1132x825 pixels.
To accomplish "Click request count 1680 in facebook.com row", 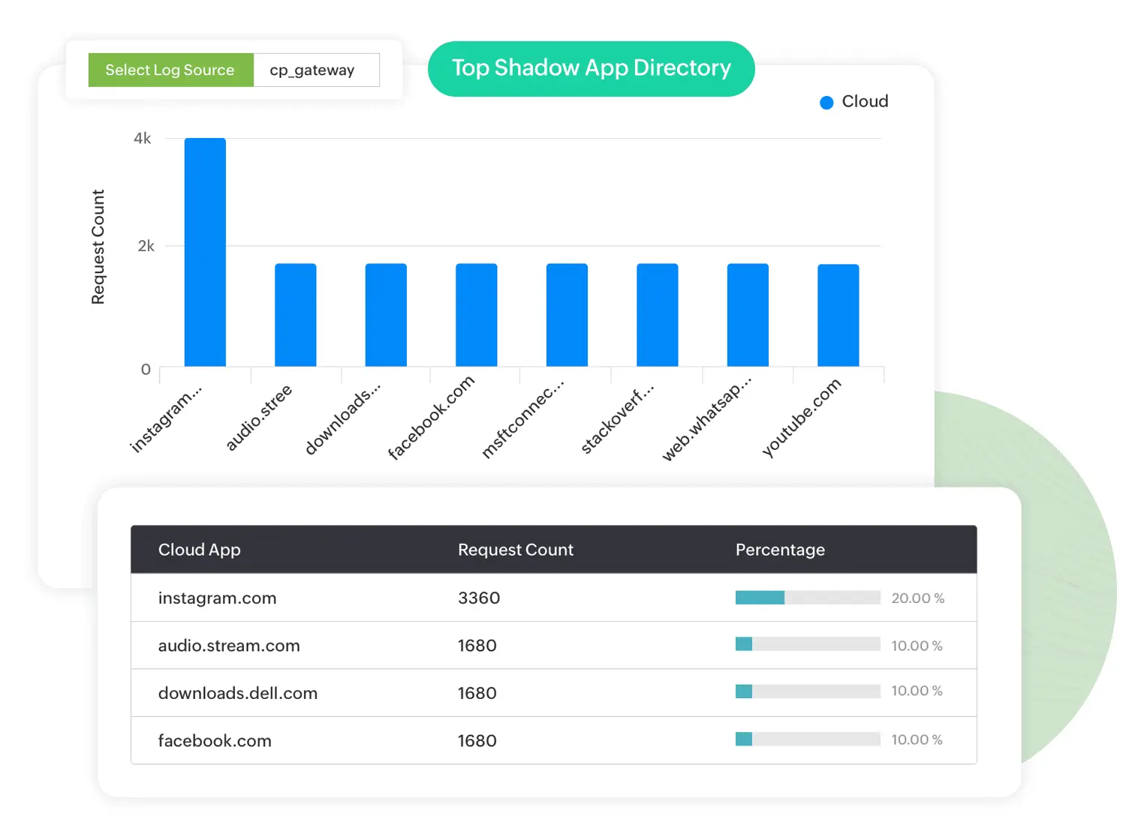I will coord(477,741).
